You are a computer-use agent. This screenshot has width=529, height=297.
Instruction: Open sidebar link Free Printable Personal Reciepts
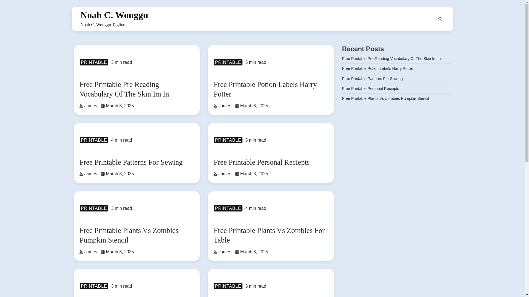pos(370,89)
